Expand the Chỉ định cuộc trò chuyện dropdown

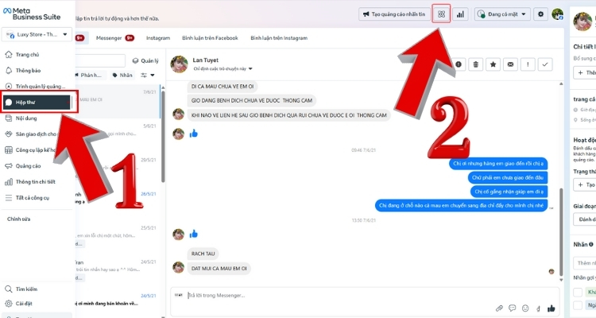coord(223,69)
